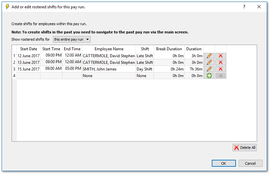Add a new shift with green plus icon
This screenshot has width=270, height=174.
coord(209,75)
